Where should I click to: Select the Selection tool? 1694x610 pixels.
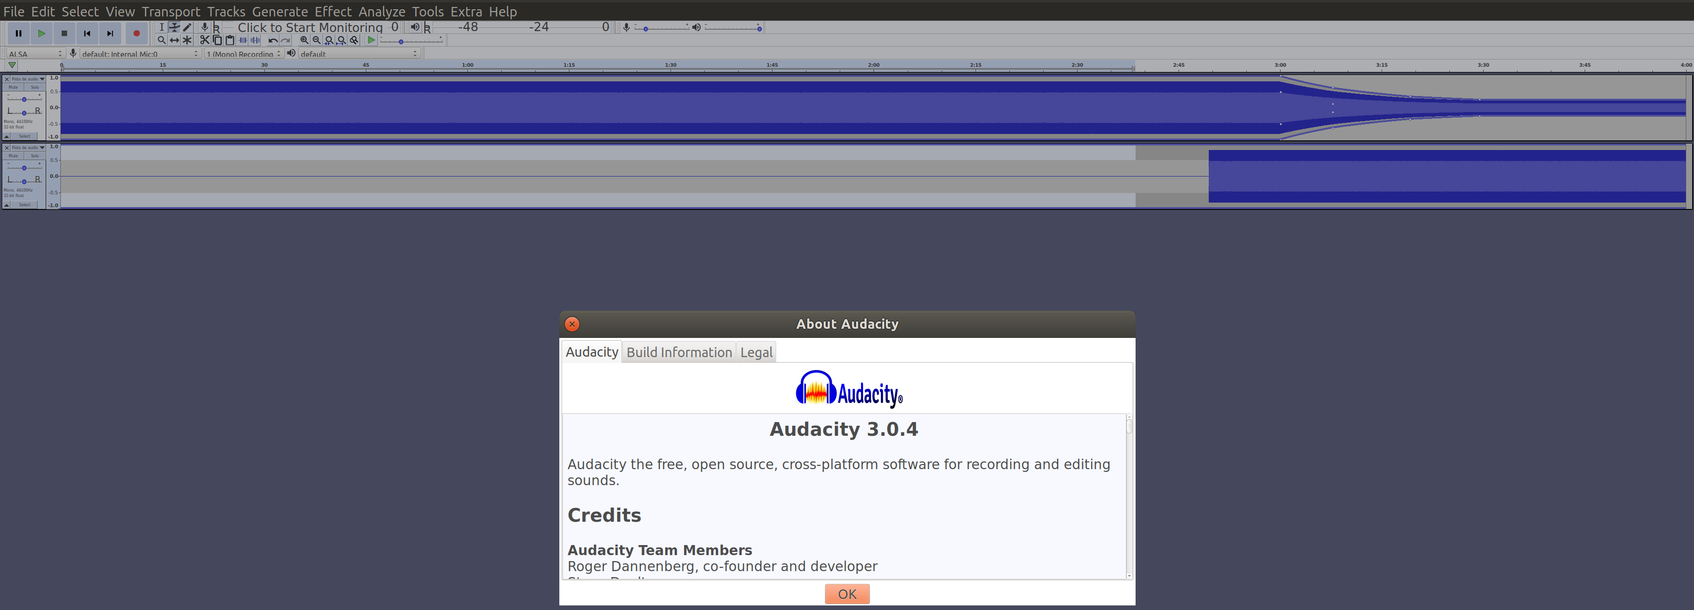[x=162, y=27]
